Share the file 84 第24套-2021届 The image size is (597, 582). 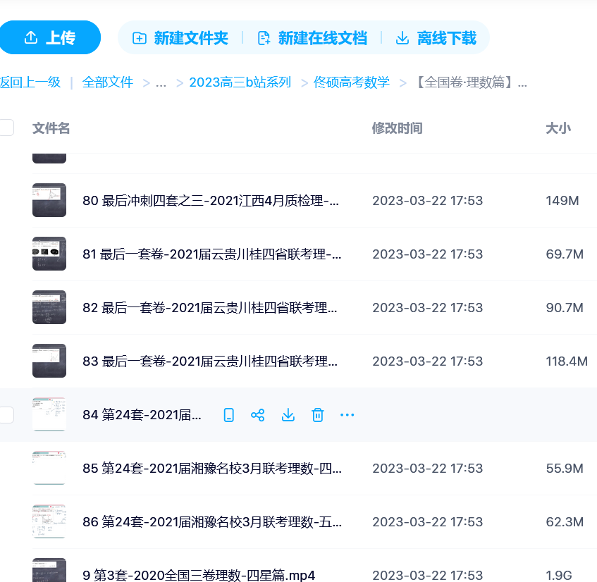(x=258, y=415)
